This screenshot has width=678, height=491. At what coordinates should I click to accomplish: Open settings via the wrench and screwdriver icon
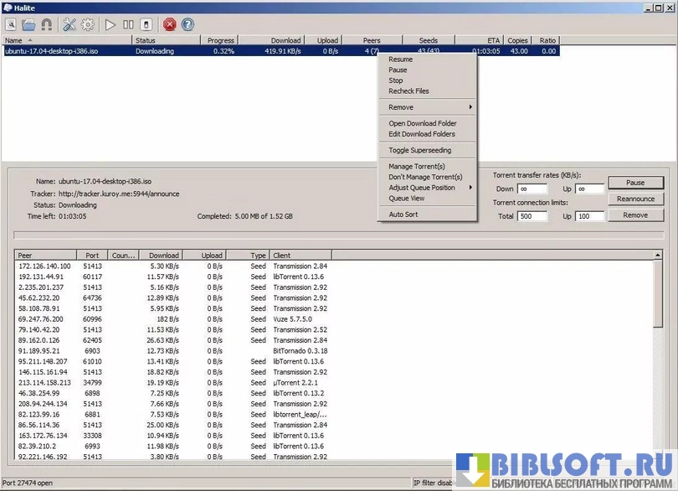click(x=69, y=24)
